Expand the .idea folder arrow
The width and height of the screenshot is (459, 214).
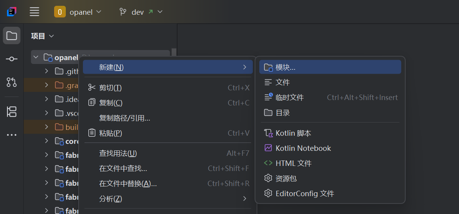(x=46, y=99)
